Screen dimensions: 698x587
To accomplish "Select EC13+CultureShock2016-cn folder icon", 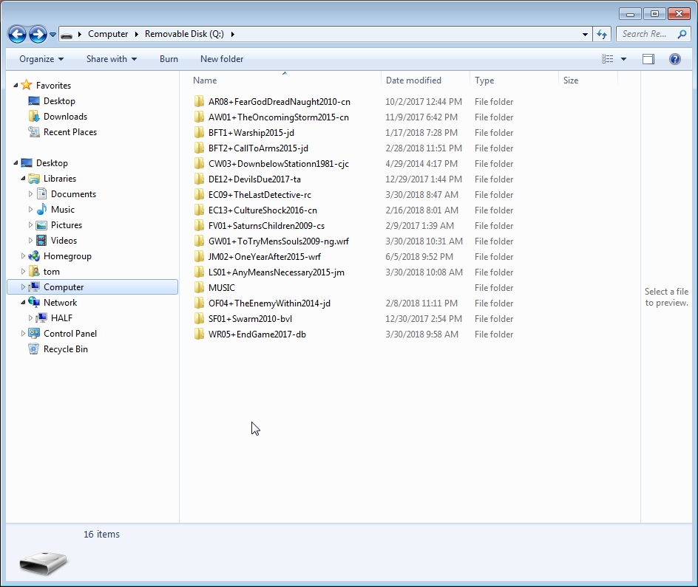I will pyautogui.click(x=199, y=210).
